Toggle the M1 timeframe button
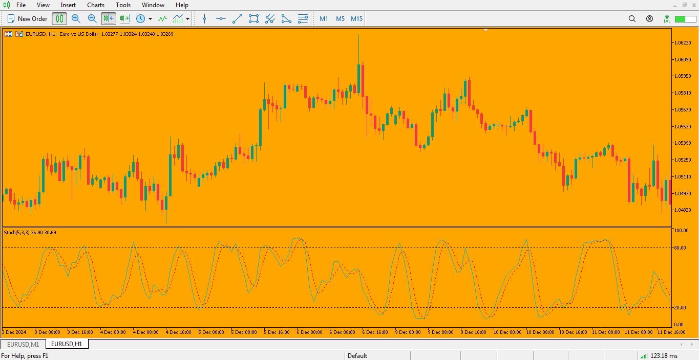Viewport: 699px width, 360px height. [324, 18]
